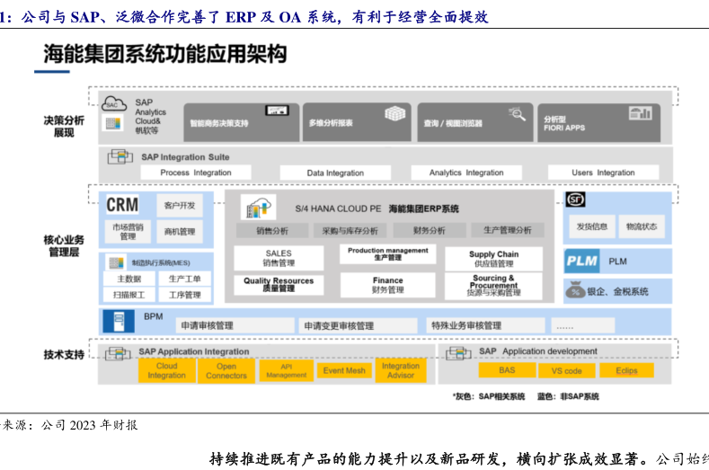Select the 智能商务决策支持 tile

(242, 122)
